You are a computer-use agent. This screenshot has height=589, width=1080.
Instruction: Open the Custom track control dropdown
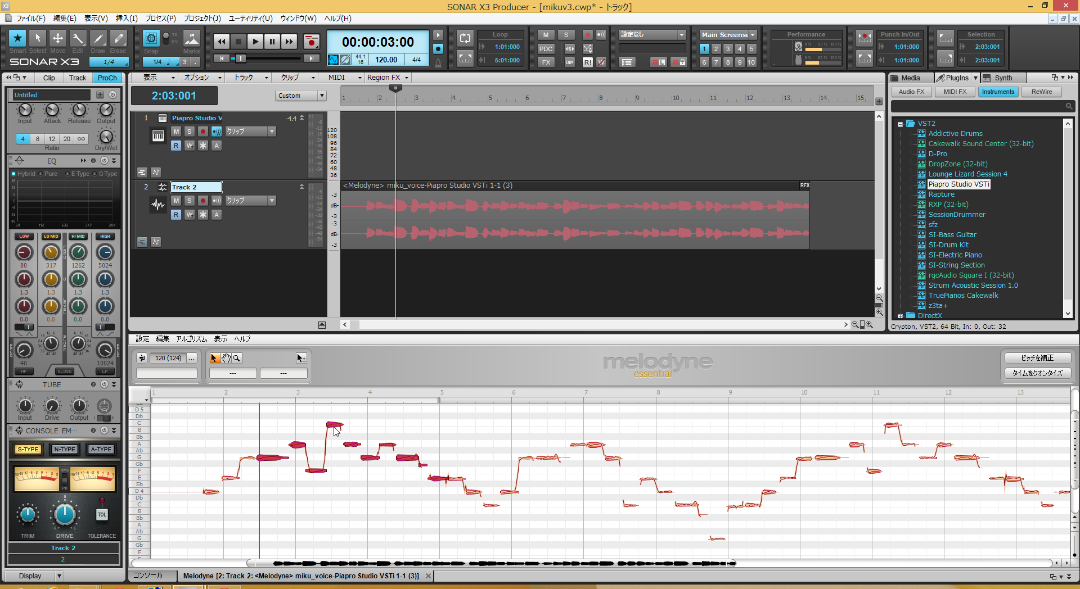coord(301,96)
